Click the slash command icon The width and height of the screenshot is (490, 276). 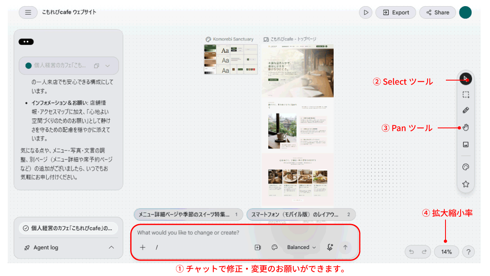tap(156, 247)
